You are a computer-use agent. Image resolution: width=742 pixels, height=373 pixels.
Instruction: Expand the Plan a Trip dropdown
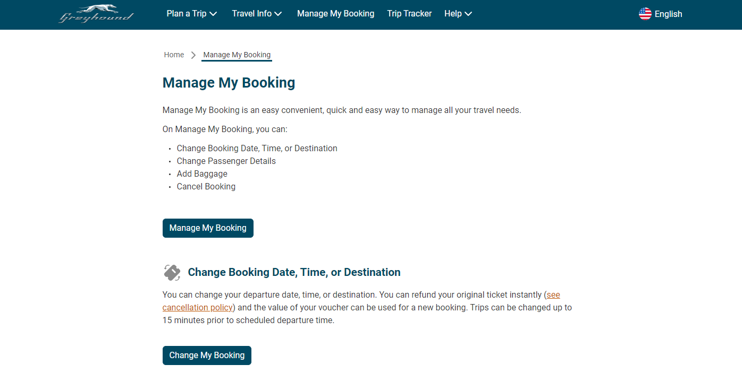(192, 14)
